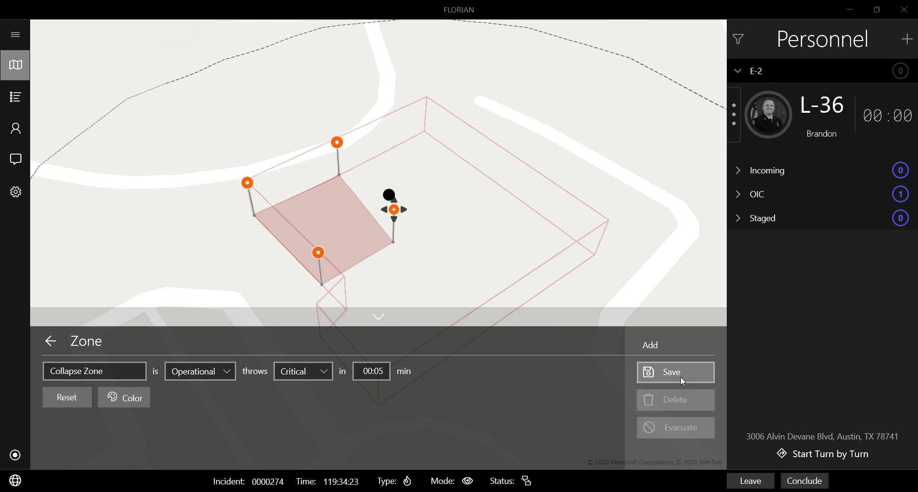Viewport: 918px width, 492px height.
Task: Open settings gear in sidebar
Action: [x=15, y=192]
